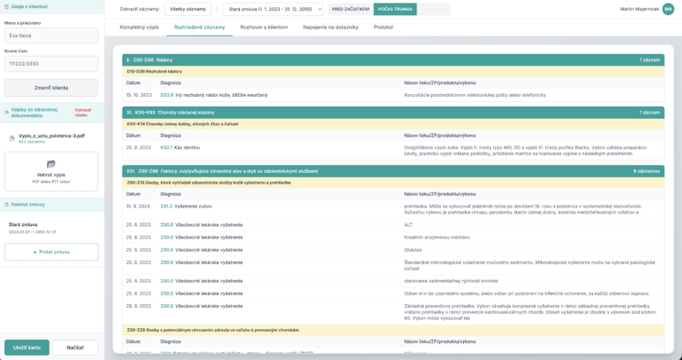Open the MA user avatar
This screenshot has width=682, height=360.
click(x=668, y=9)
